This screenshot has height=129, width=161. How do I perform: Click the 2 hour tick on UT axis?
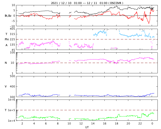(22, 123)
